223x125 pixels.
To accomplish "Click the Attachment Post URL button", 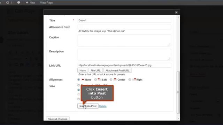I will (117, 70).
